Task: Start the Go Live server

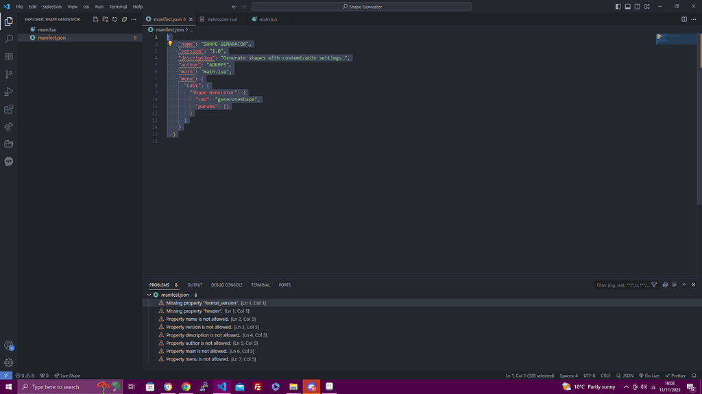Action: 649,375
